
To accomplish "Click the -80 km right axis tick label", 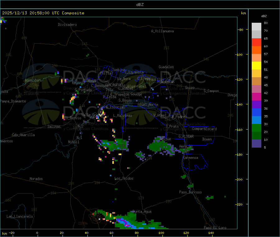I will pos(240,30).
